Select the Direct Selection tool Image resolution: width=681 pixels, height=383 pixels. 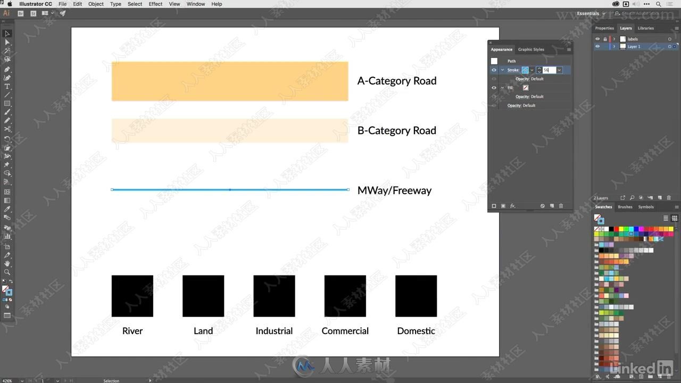click(7, 42)
